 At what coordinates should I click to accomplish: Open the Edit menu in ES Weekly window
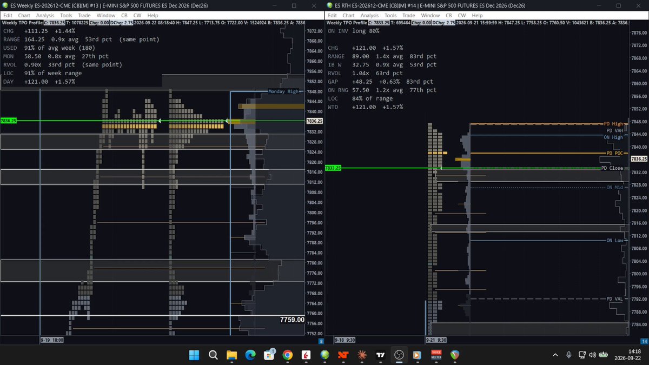point(8,16)
